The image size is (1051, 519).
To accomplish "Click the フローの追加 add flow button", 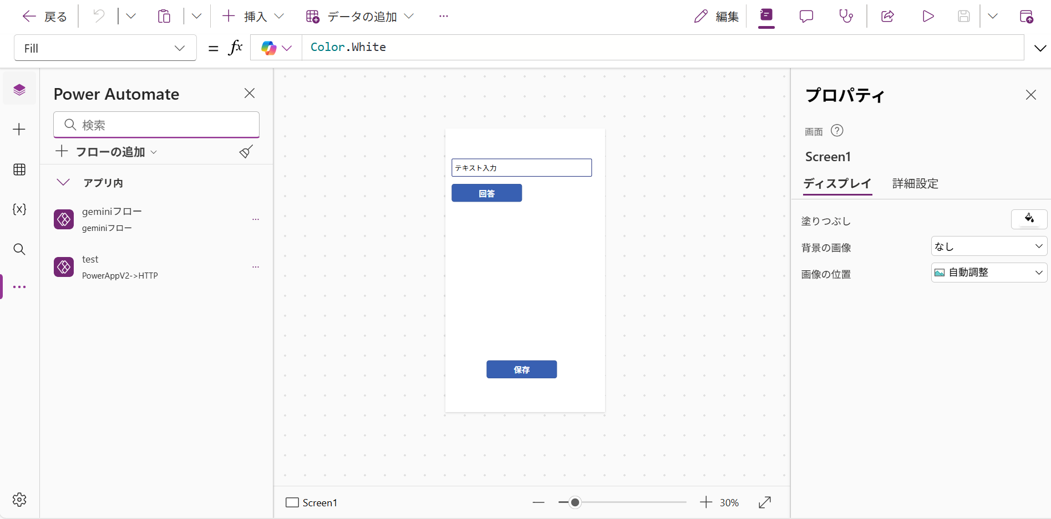I will (x=106, y=152).
